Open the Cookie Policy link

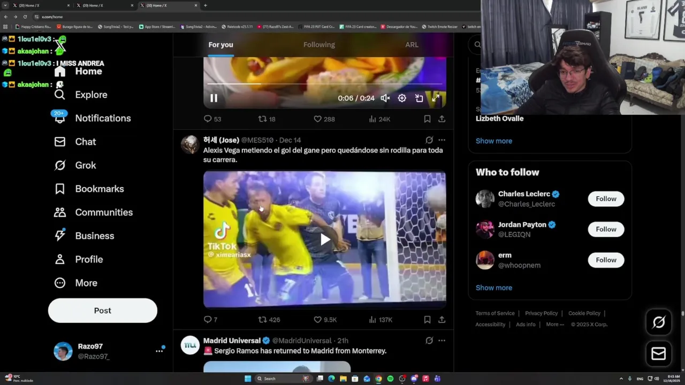click(584, 313)
